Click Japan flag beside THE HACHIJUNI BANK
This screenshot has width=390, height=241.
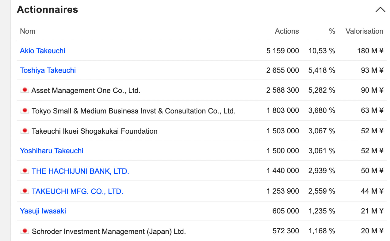(25, 171)
